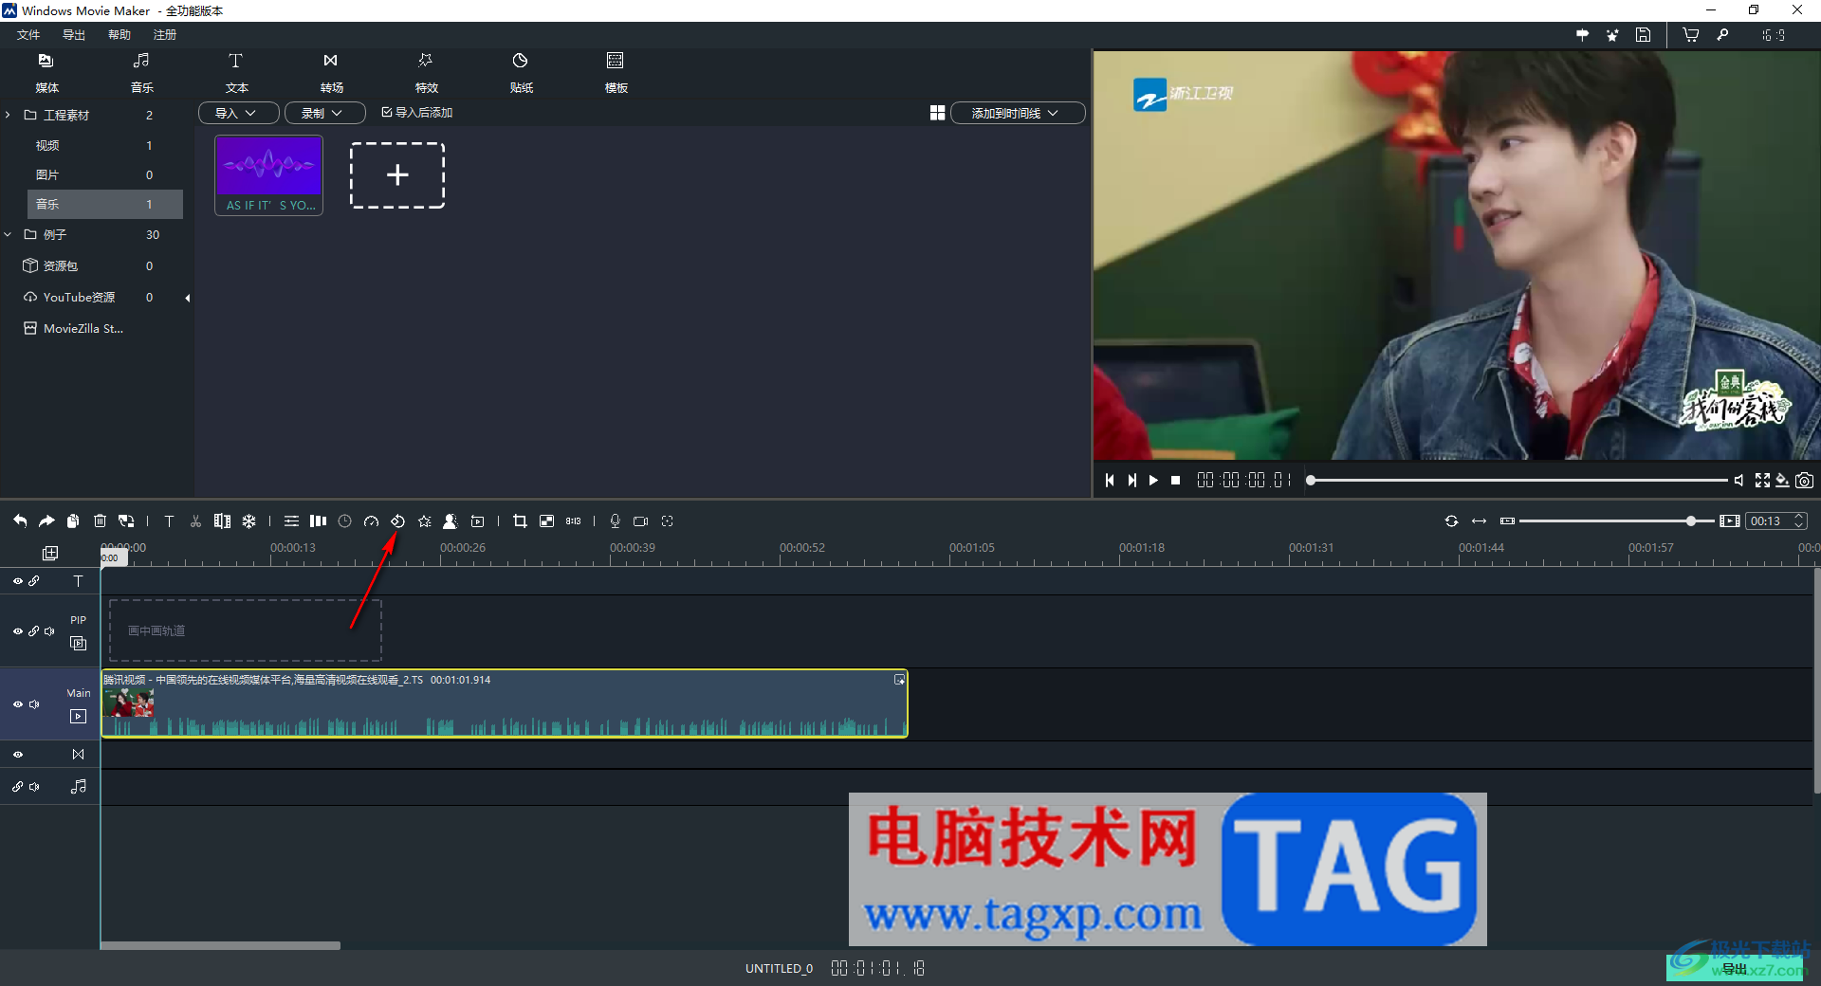Undo the last timeline action
The image size is (1821, 986).
pos(20,520)
